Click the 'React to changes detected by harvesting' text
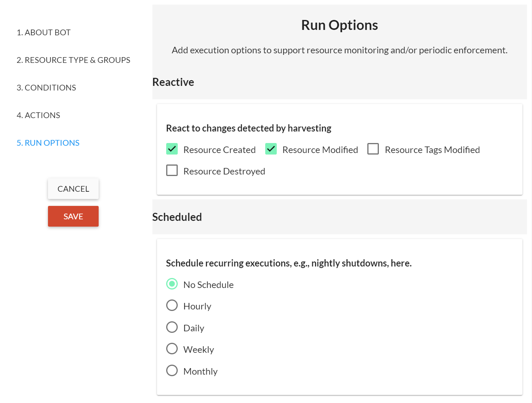 click(249, 128)
